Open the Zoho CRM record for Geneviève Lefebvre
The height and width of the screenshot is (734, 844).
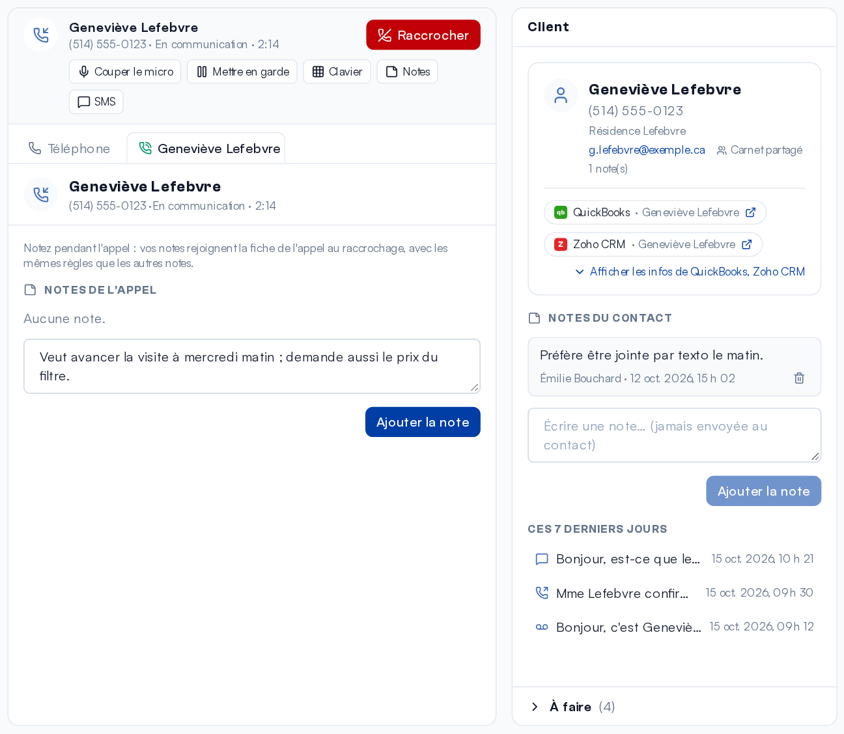(x=653, y=244)
